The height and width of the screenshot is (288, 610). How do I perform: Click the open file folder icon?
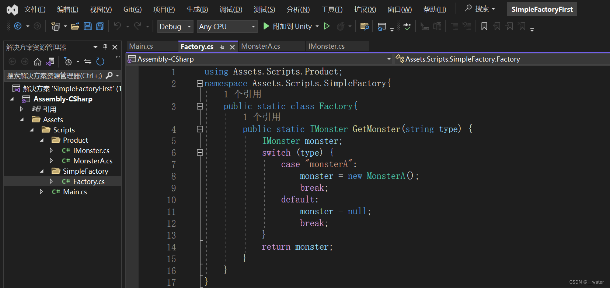pyautogui.click(x=75, y=26)
